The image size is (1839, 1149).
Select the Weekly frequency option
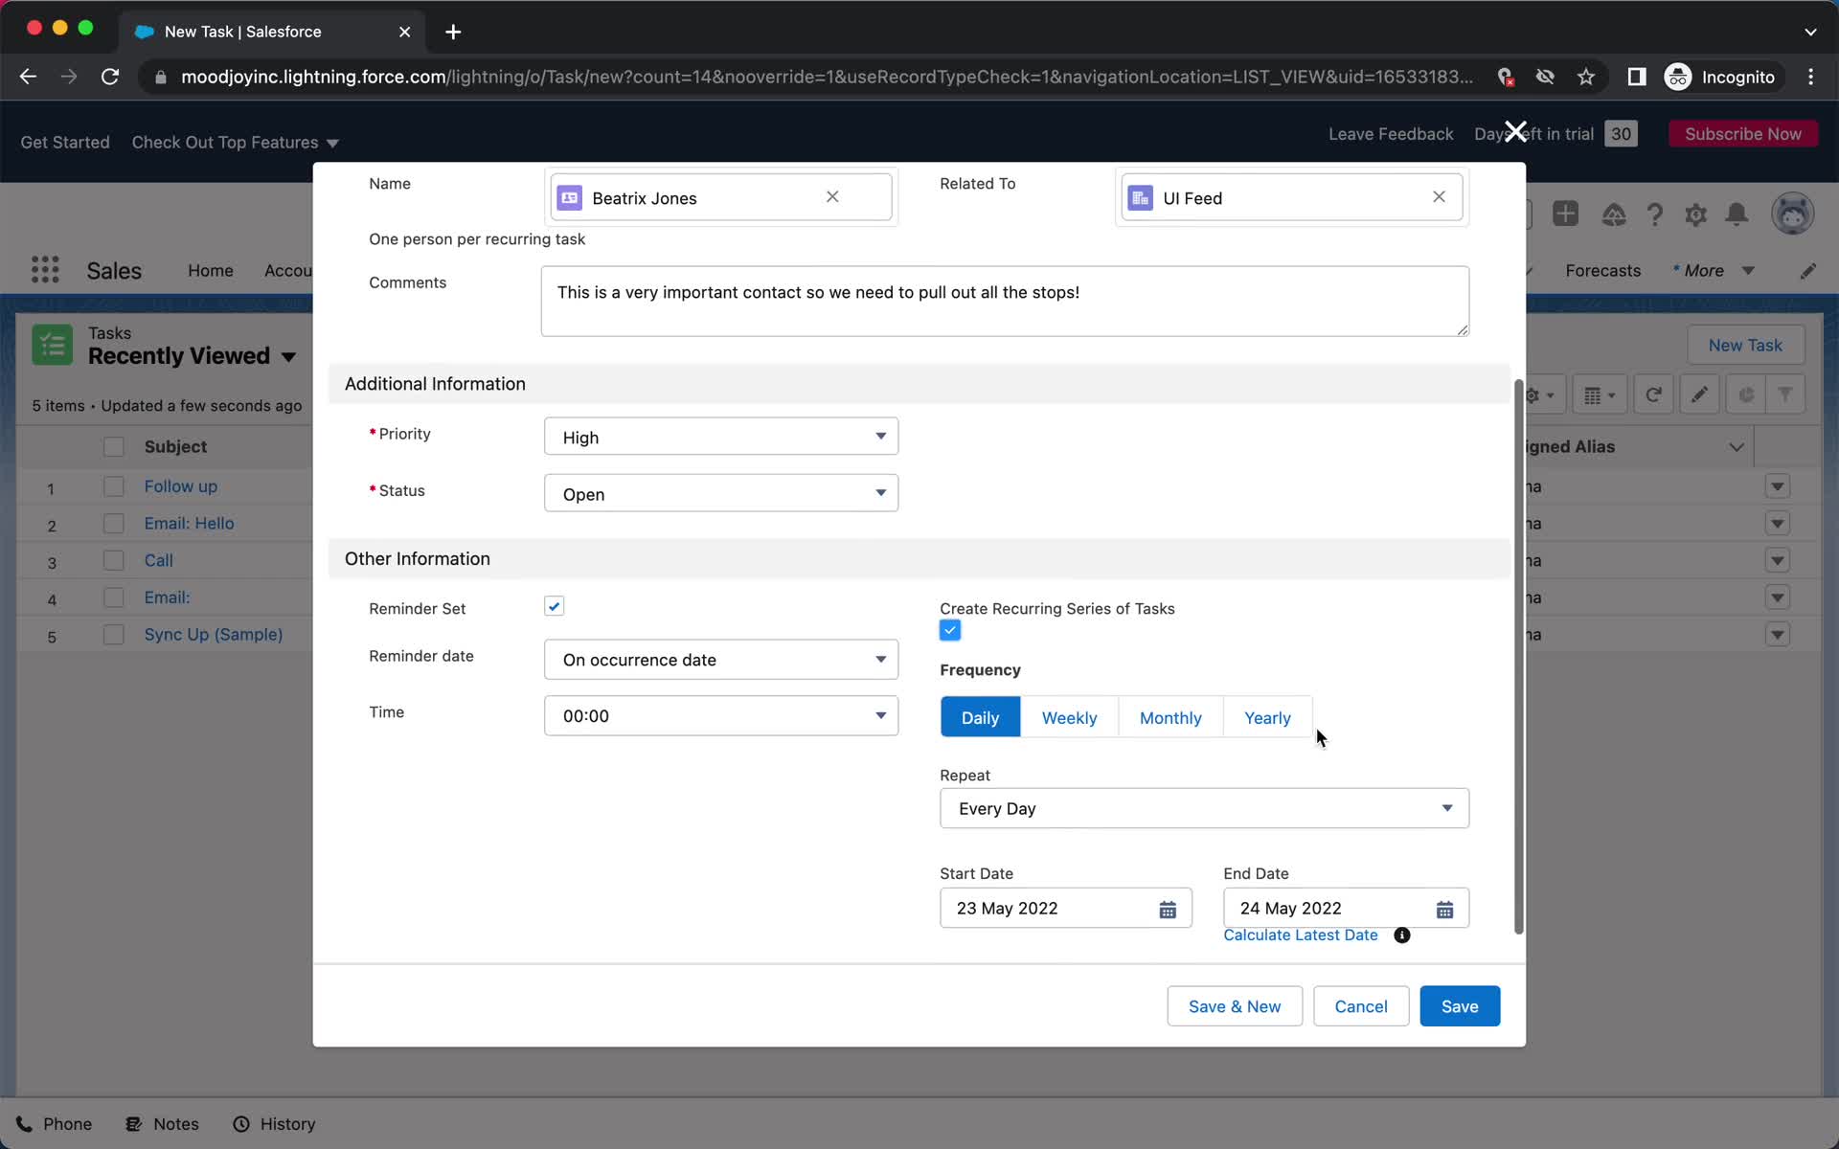point(1069,718)
